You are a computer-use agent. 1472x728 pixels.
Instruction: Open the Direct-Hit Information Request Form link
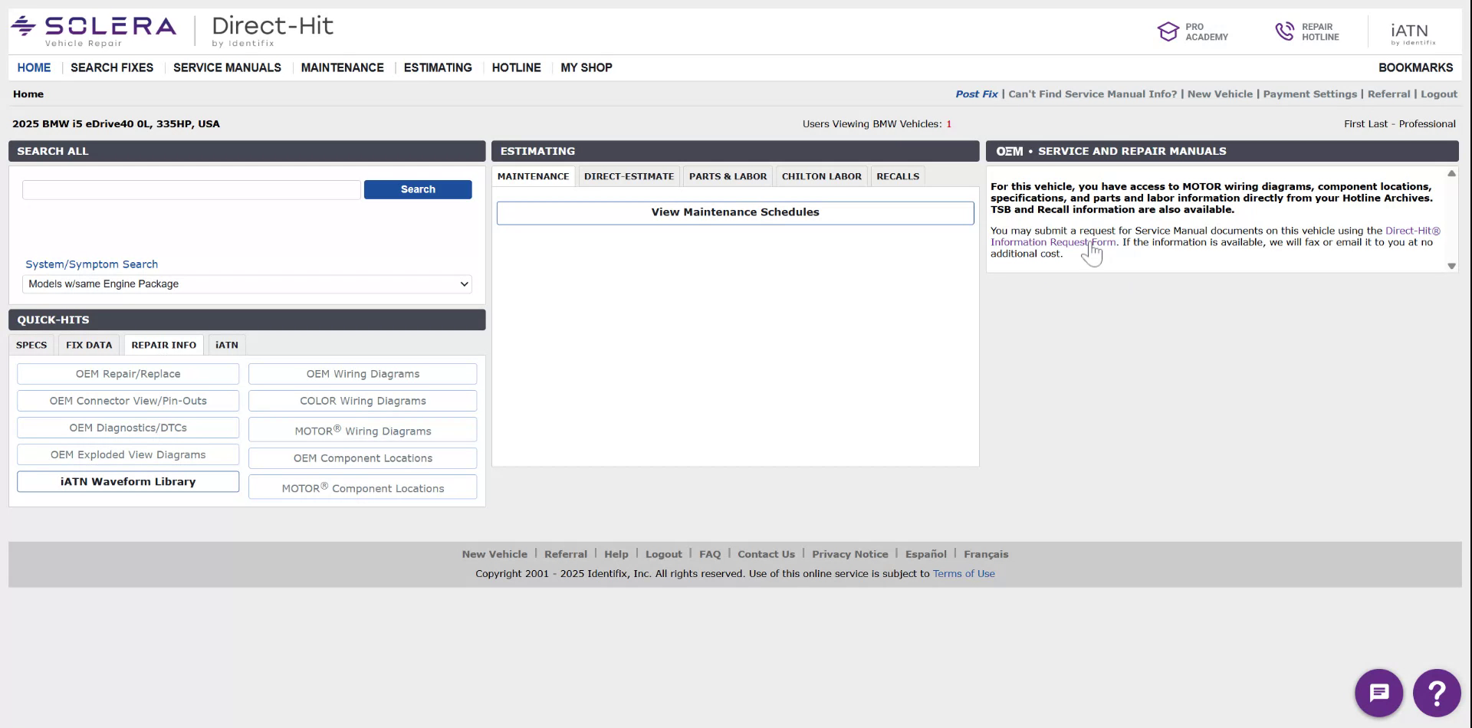coord(1054,241)
